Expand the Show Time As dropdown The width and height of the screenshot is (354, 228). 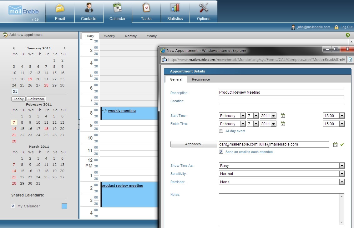pos(342,166)
